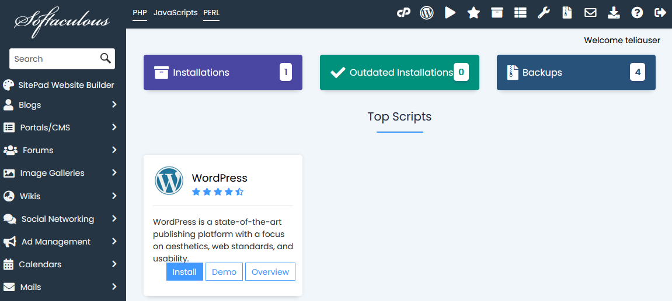The width and height of the screenshot is (672, 301).
Task: Click the 'Top Scripts' heading
Action: point(399,116)
